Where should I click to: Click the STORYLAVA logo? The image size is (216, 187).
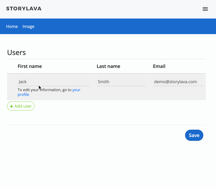[x=24, y=9]
